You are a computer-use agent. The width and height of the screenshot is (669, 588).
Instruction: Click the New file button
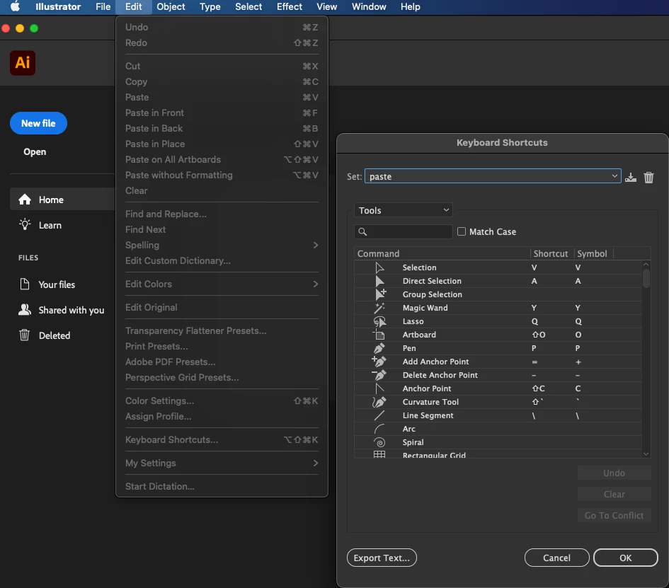point(38,123)
